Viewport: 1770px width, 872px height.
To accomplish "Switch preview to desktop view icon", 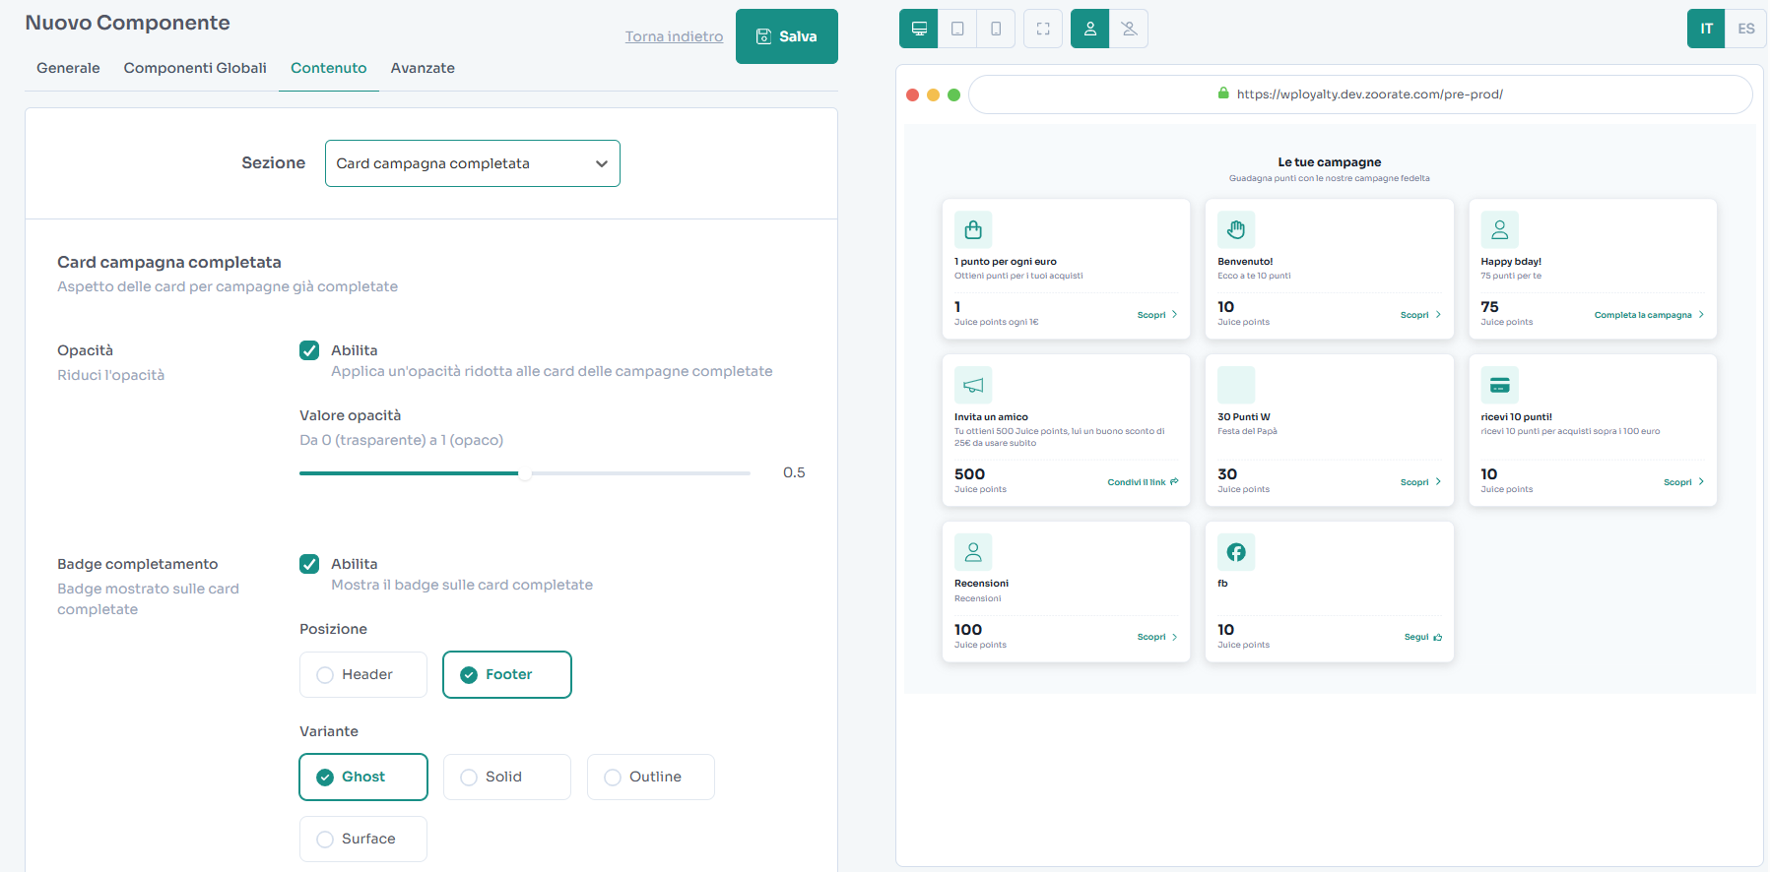I will click(919, 29).
